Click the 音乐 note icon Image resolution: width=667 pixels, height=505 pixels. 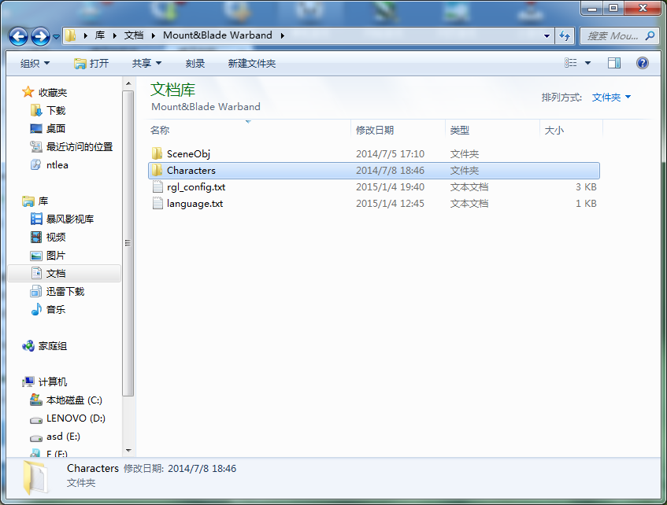click(x=36, y=309)
